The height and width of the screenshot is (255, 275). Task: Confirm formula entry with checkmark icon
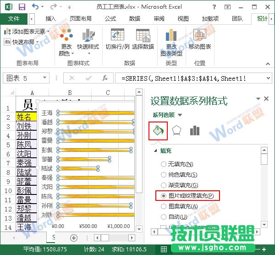point(88,78)
